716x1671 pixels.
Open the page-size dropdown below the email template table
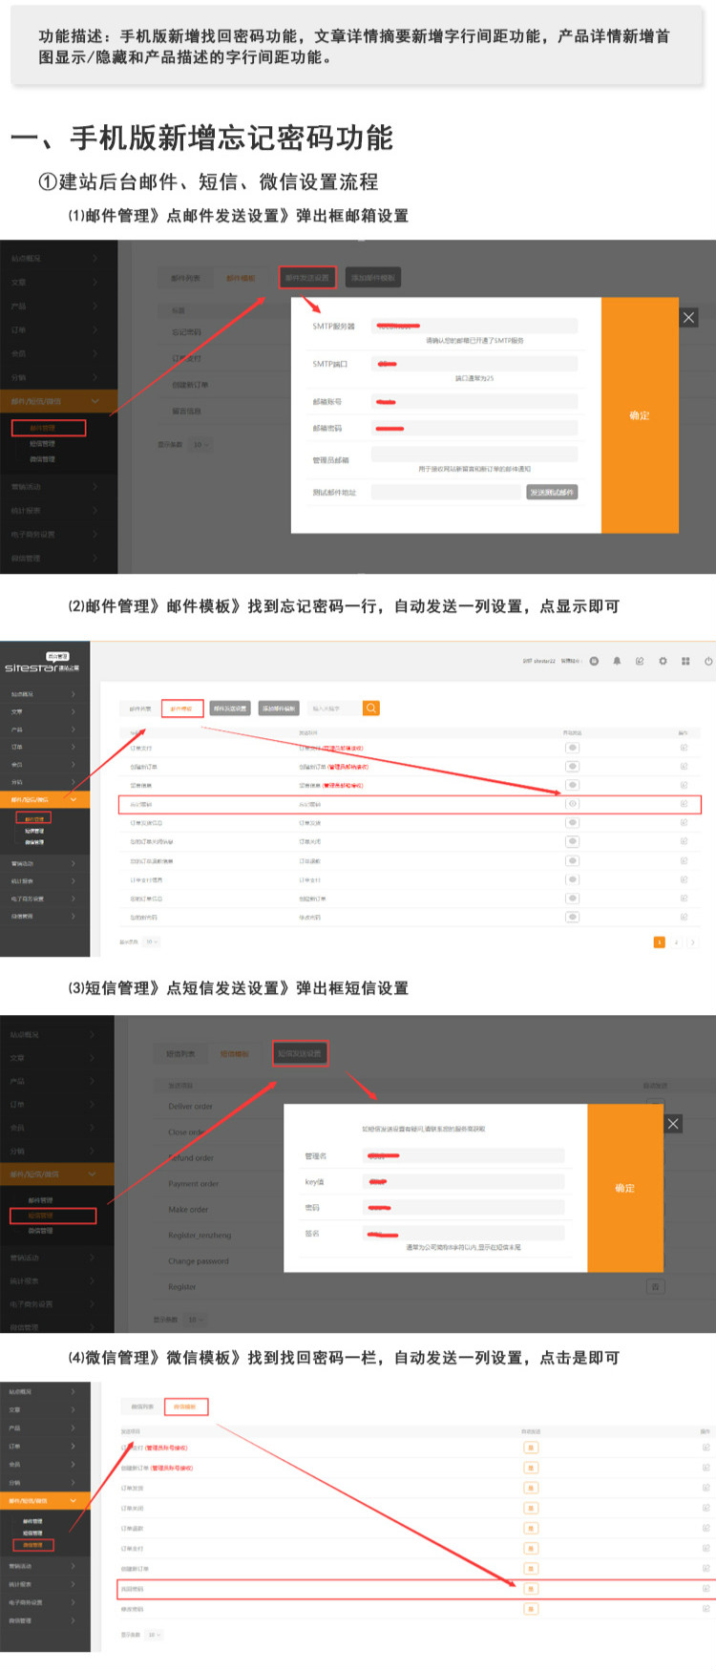(151, 941)
